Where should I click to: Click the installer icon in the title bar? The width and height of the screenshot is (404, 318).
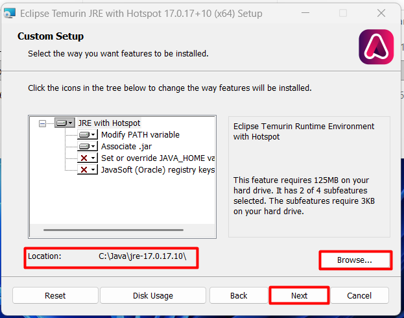click(x=10, y=13)
